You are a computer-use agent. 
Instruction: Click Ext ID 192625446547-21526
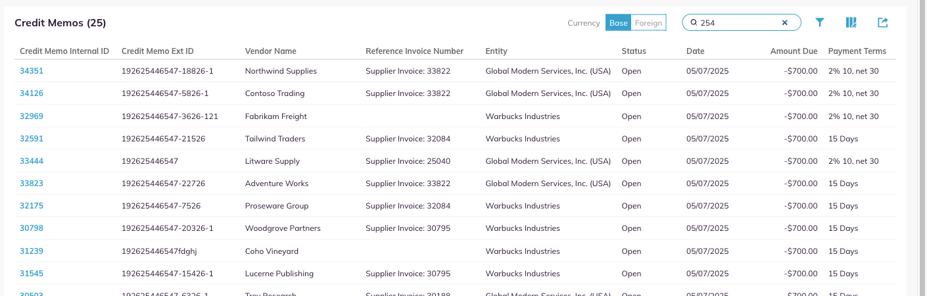(163, 139)
